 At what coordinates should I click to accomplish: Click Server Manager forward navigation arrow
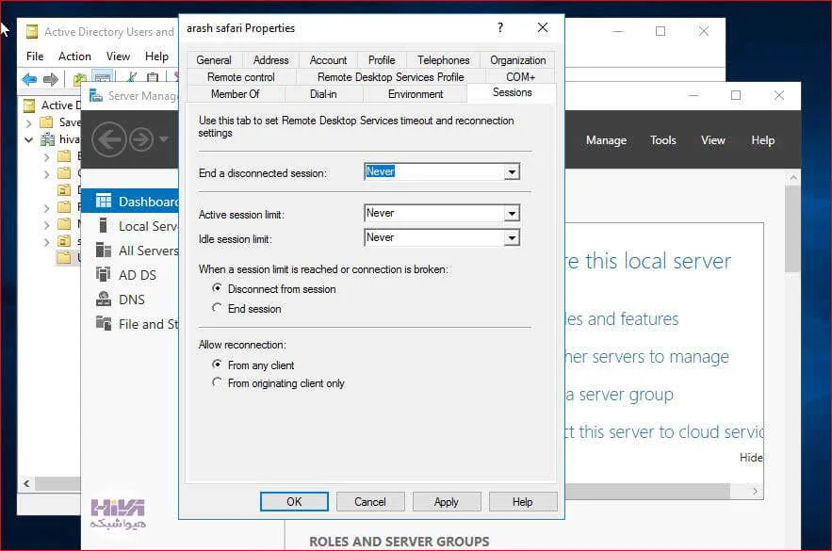point(141,139)
